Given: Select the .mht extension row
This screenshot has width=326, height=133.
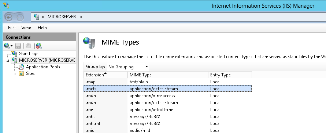Looking at the screenshot, I should (x=167, y=117).
